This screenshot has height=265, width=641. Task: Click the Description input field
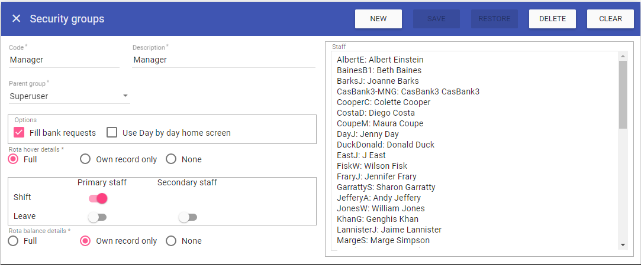(223, 60)
